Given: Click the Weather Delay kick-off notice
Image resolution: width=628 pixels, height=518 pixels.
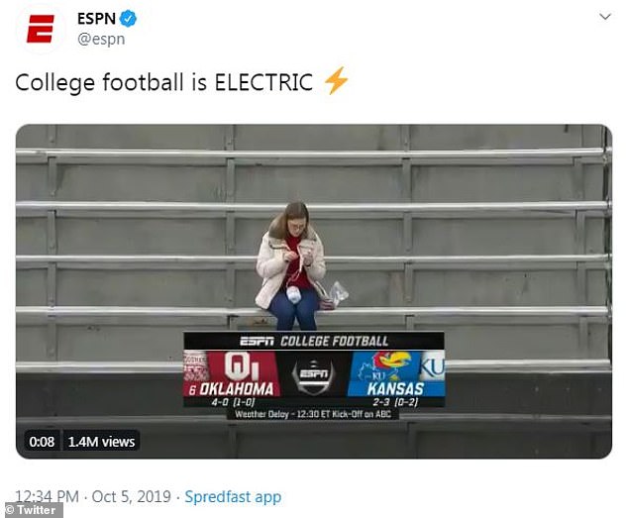Looking at the screenshot, I should click(x=313, y=414).
